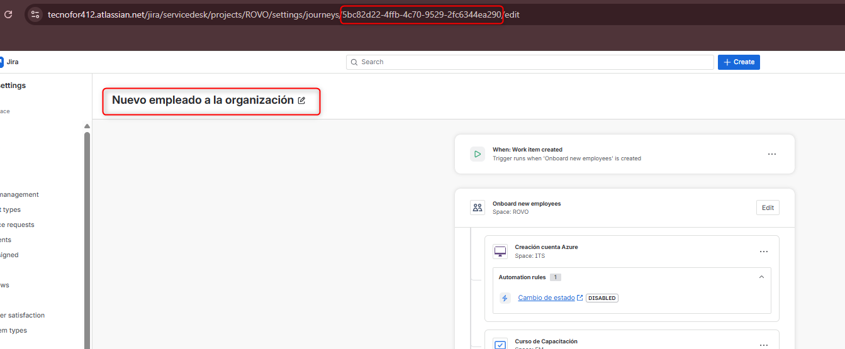Open more options for the trigger card
Viewport: 845px width, 349px height.
pyautogui.click(x=771, y=154)
